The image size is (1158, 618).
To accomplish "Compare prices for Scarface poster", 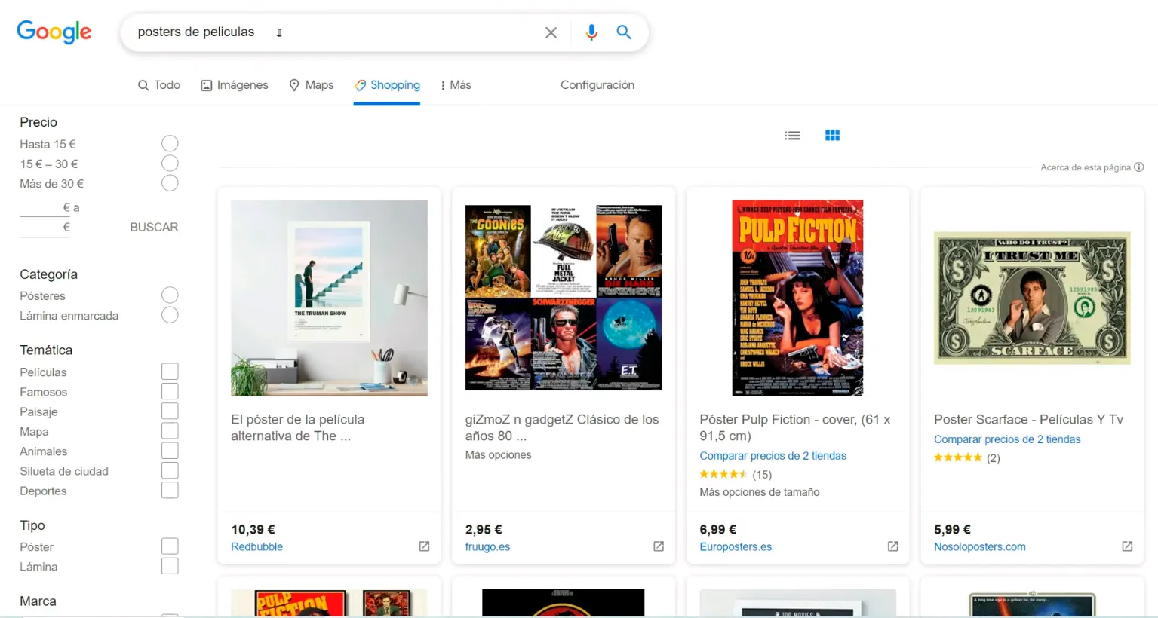I will 1007,439.
